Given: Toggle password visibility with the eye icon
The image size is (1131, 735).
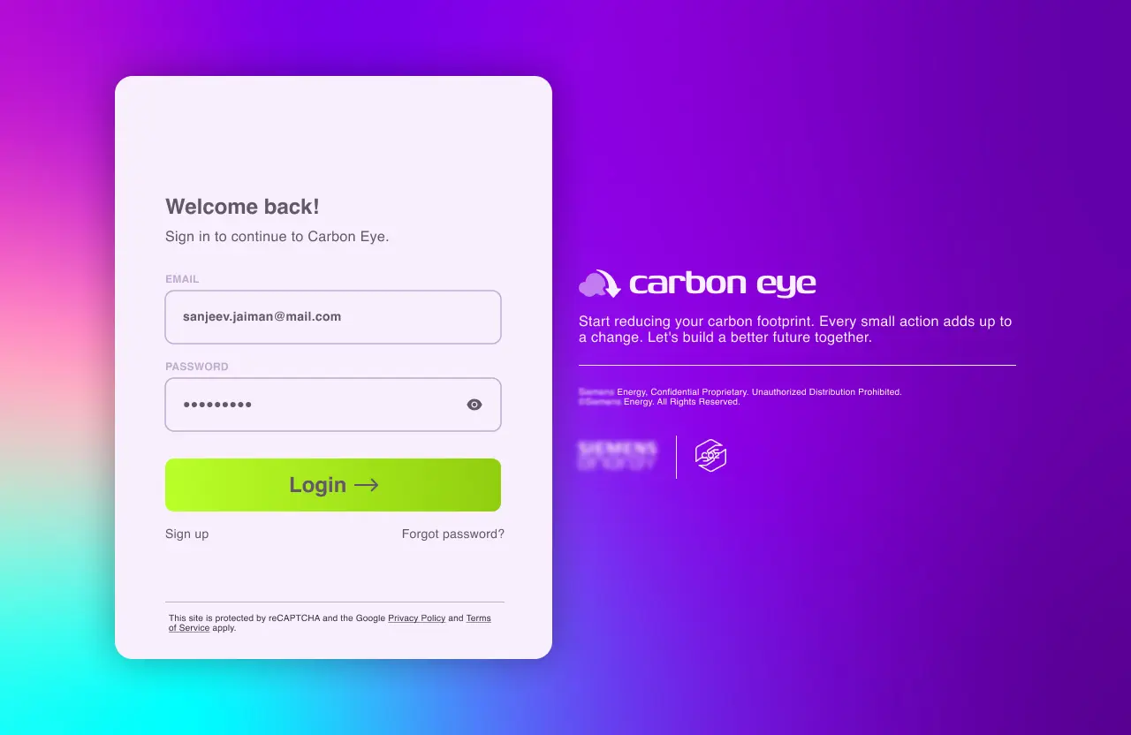Looking at the screenshot, I should [474, 405].
